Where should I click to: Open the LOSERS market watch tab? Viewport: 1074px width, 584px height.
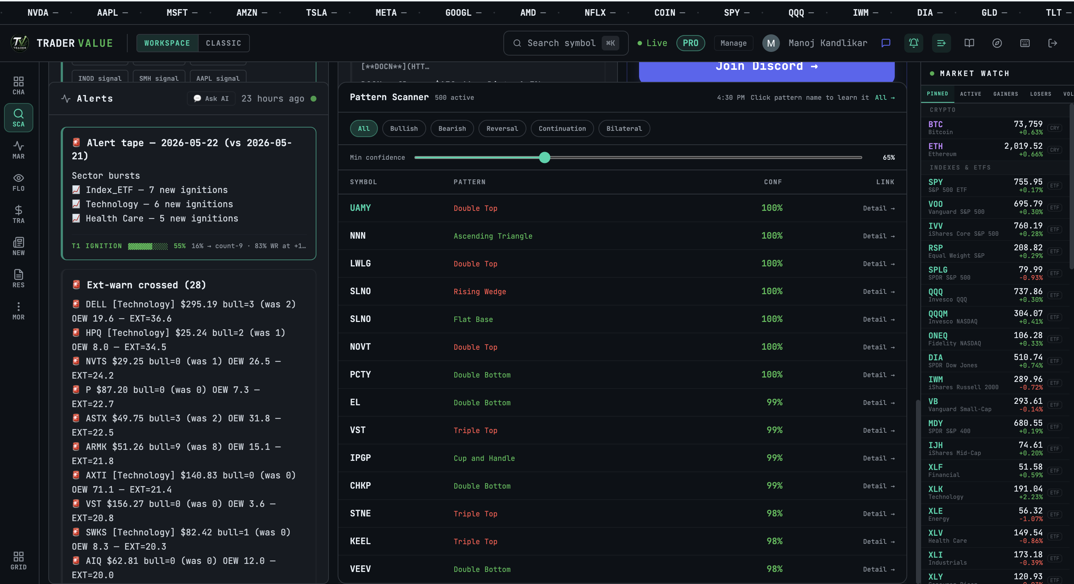[1041, 94]
